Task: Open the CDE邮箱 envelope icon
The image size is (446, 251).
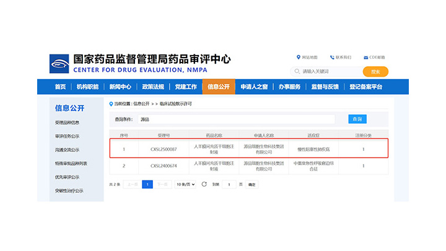Action: tap(366, 57)
